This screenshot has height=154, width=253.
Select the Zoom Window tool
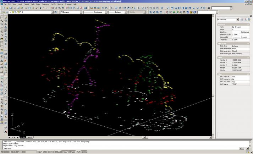(60, 8)
